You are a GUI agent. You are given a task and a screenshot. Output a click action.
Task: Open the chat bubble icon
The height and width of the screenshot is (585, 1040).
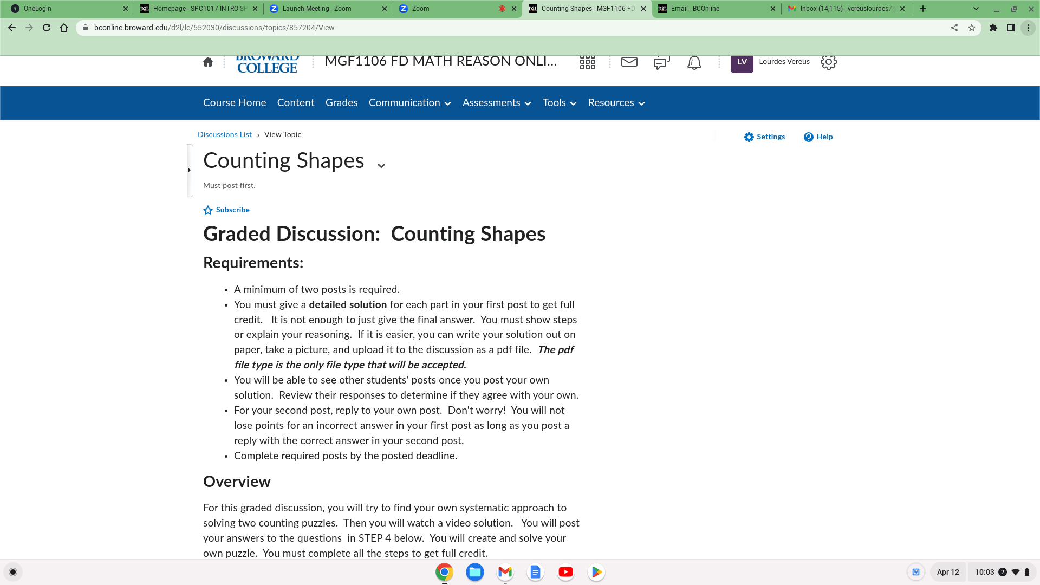(x=661, y=62)
